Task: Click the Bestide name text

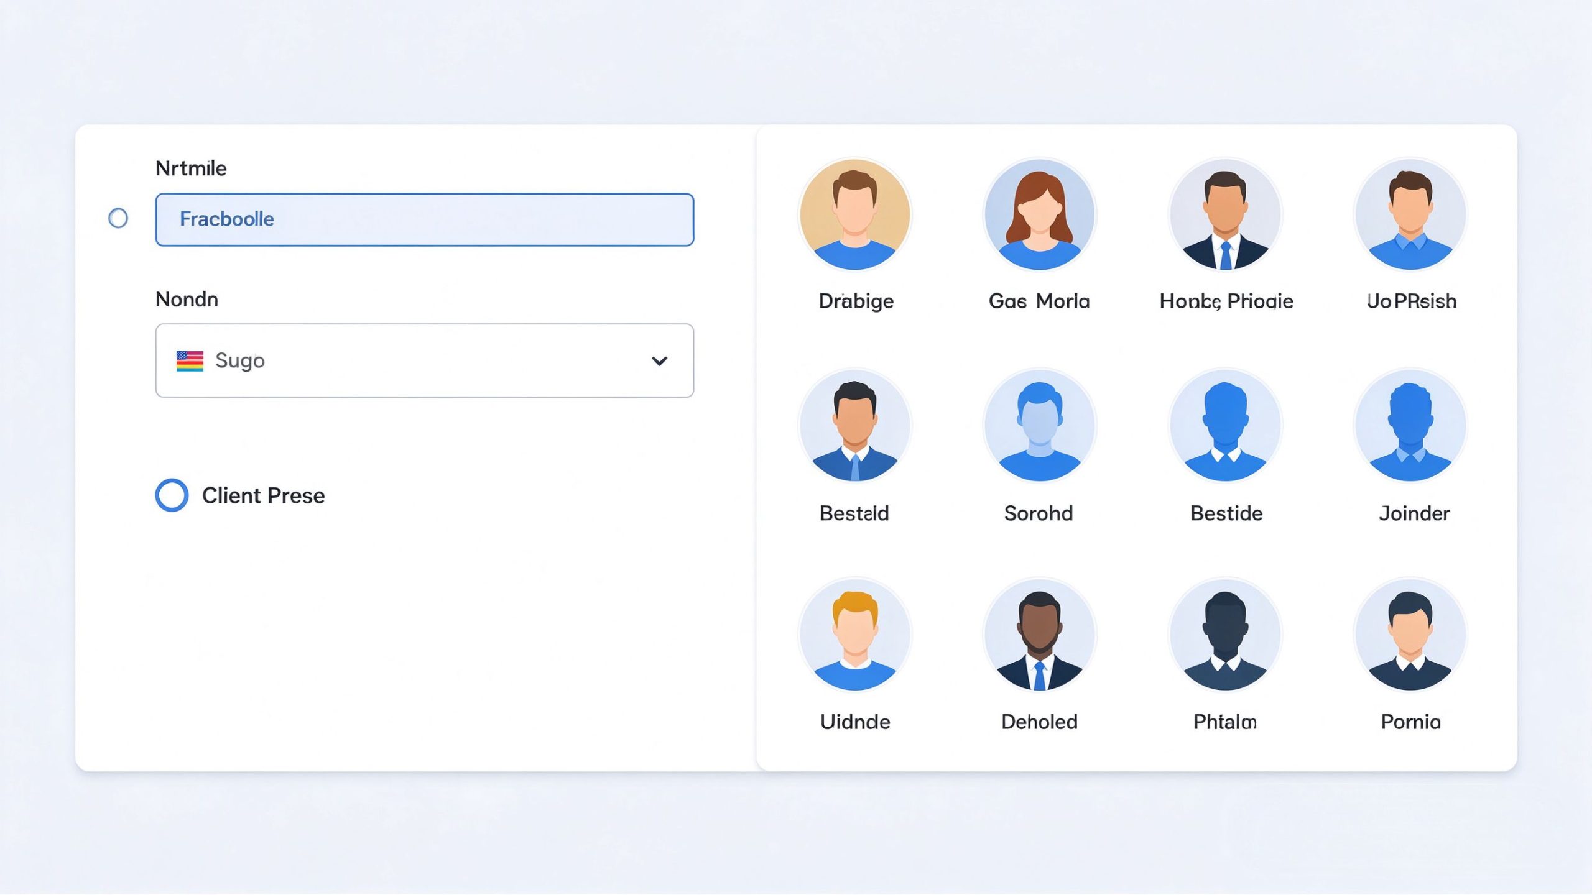Action: pyautogui.click(x=1226, y=513)
